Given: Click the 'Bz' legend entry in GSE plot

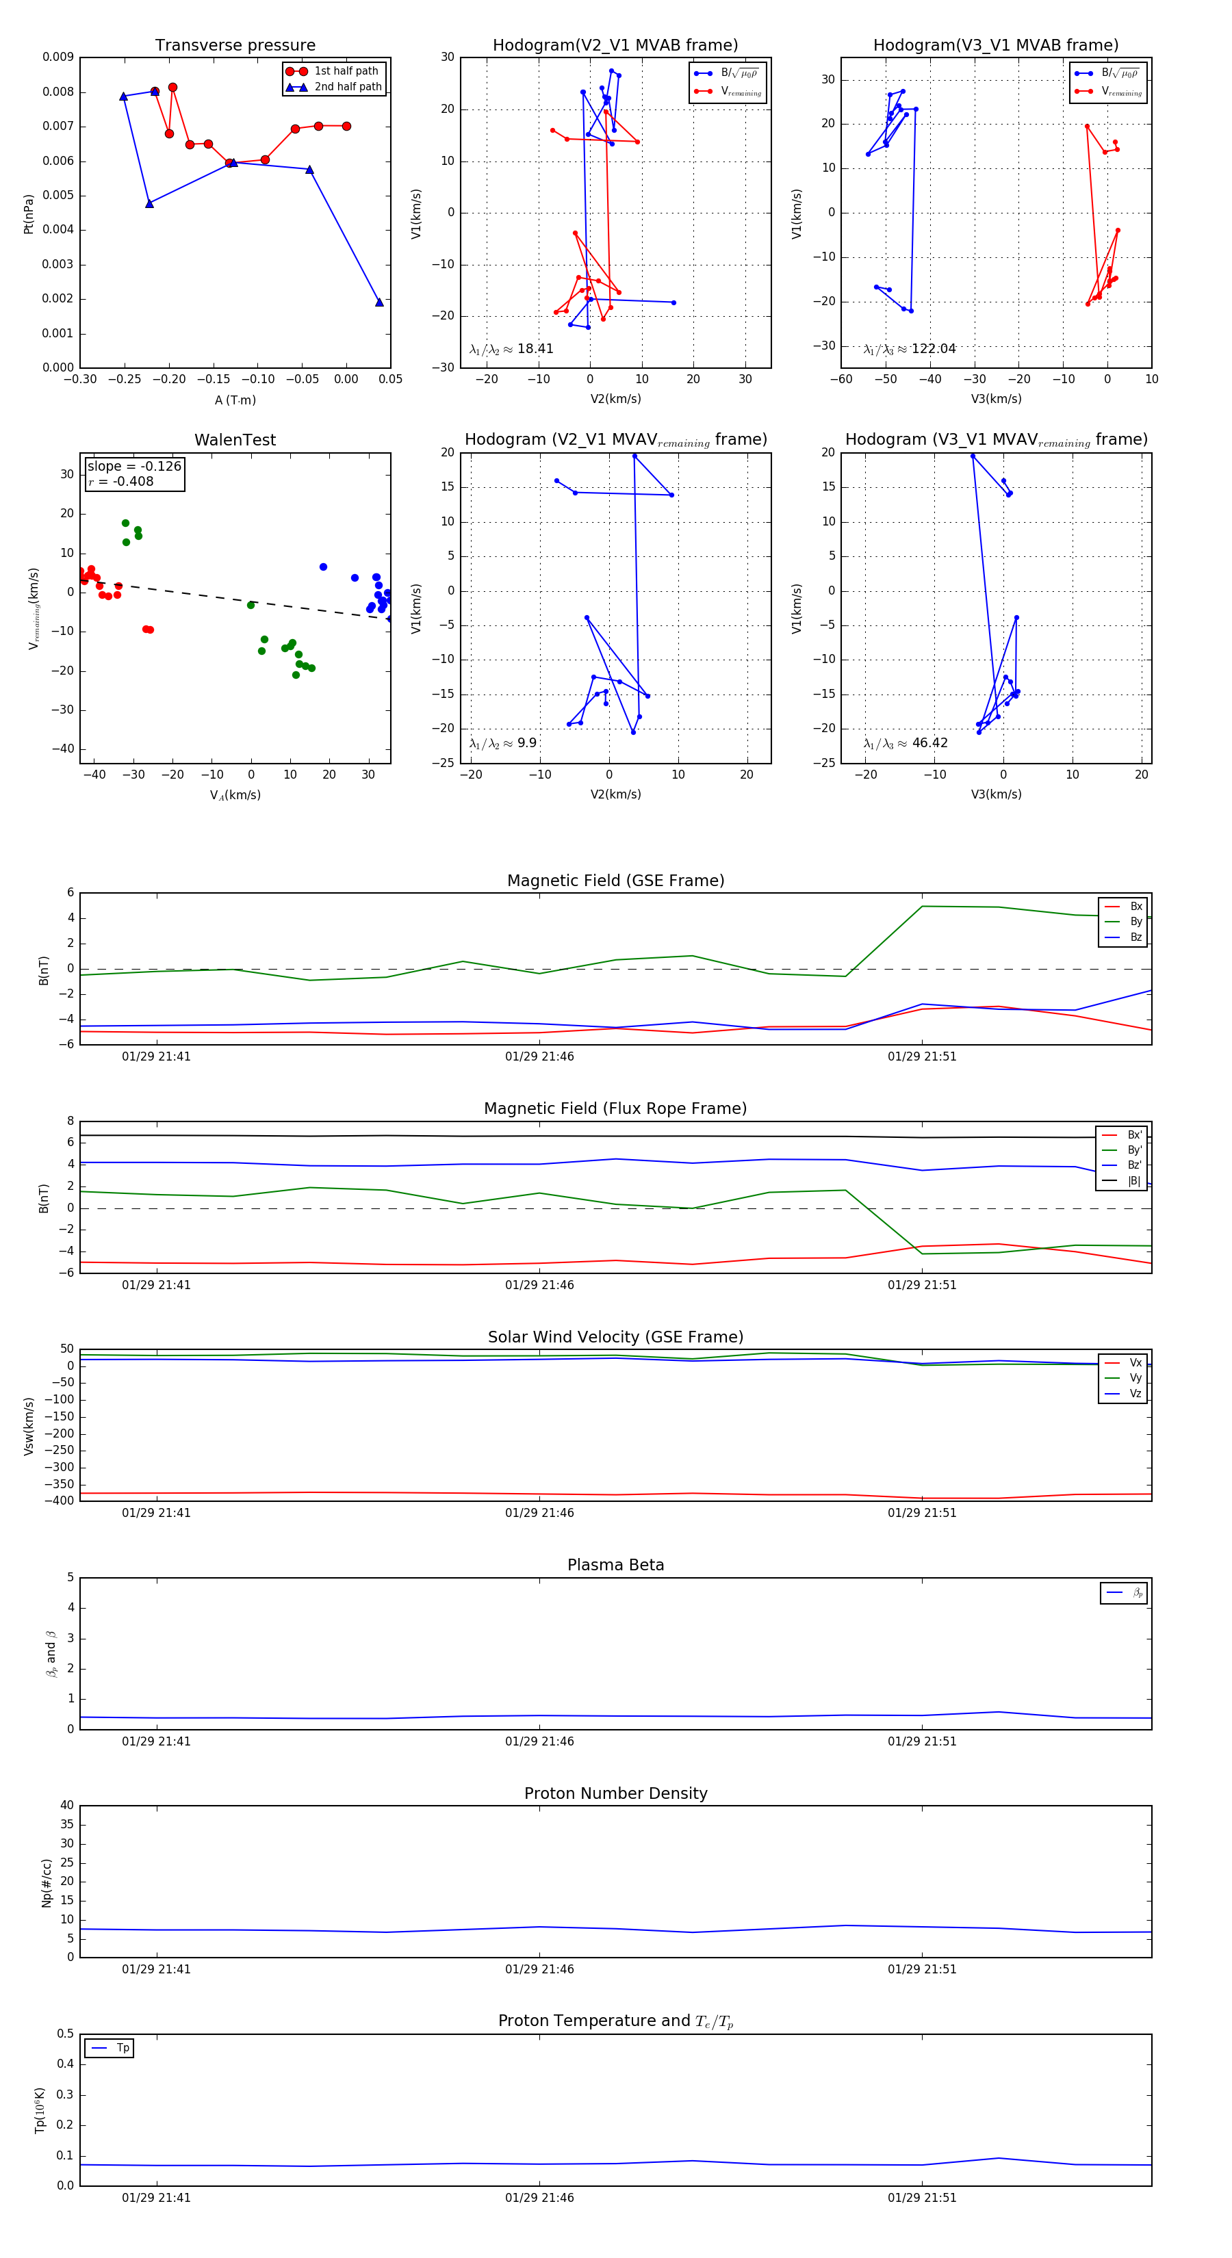Looking at the screenshot, I should (x=1123, y=937).
